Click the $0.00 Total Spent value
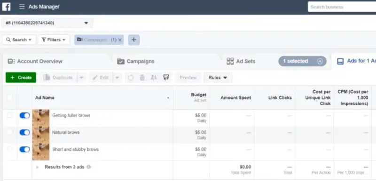This screenshot has width=376, height=181. (245, 167)
